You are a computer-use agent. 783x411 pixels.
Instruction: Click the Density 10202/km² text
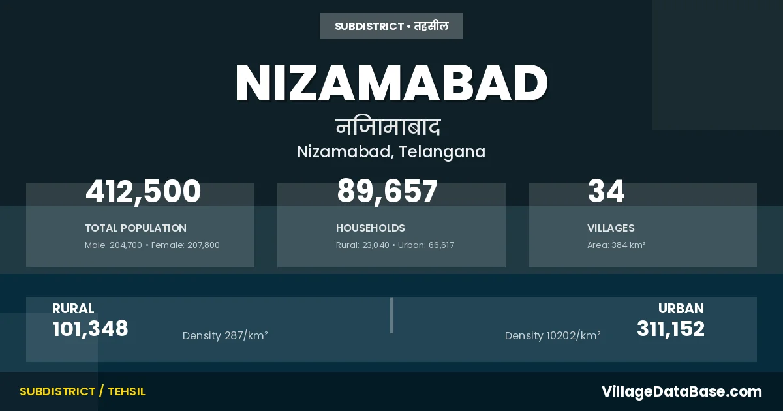click(x=553, y=336)
